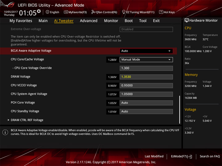
Task: Click the 32°C temperature value
Action: coord(205,39)
